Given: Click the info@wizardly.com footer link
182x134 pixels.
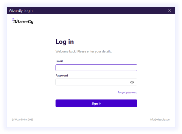Looking at the screenshot, I should (x=160, y=120).
